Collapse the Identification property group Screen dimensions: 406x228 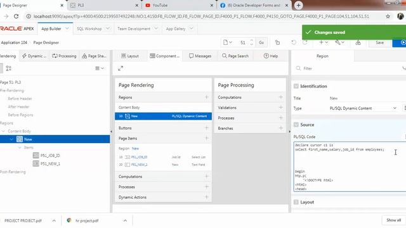pyautogui.click(x=296, y=86)
